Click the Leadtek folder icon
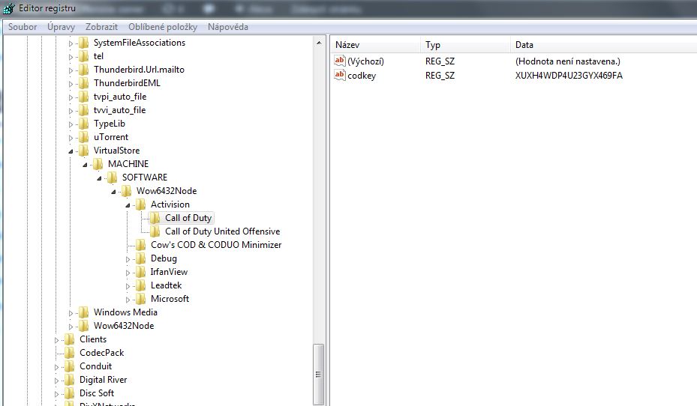 click(x=140, y=285)
